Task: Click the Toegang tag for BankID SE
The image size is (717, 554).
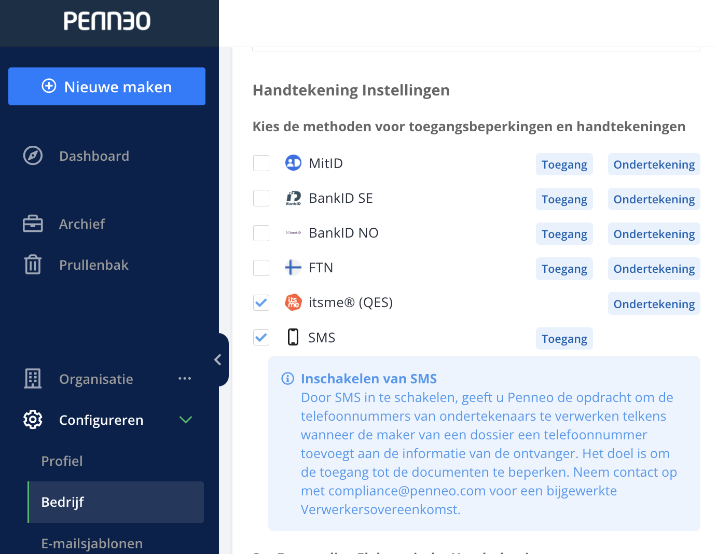Action: [564, 199]
